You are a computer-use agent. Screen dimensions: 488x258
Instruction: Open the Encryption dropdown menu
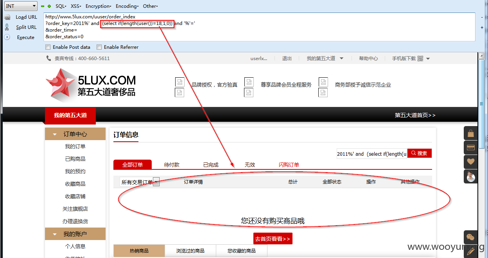[99, 6]
